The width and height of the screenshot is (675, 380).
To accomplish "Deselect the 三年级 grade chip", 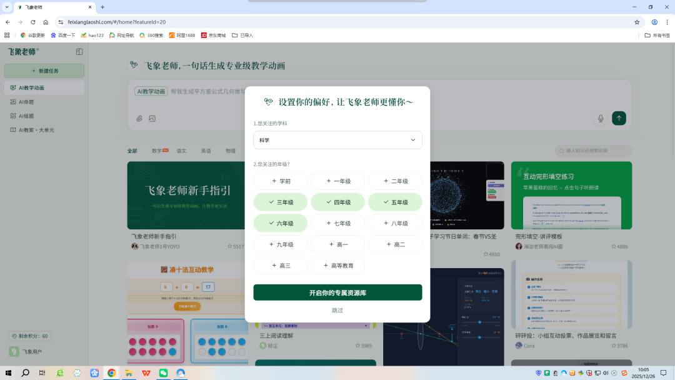I will (281, 202).
